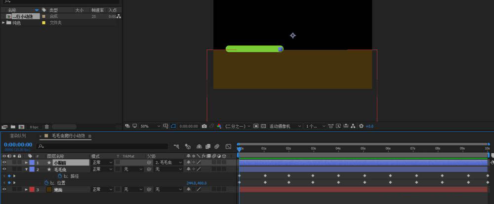Hide the 毛毛虫 layer with eye icon
Screen dimensions: 494x204
point(4,169)
